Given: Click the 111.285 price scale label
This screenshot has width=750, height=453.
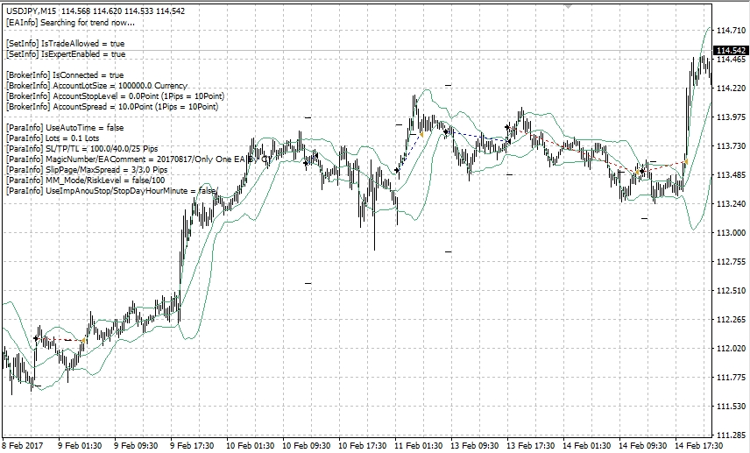Looking at the screenshot, I should pyautogui.click(x=731, y=435).
